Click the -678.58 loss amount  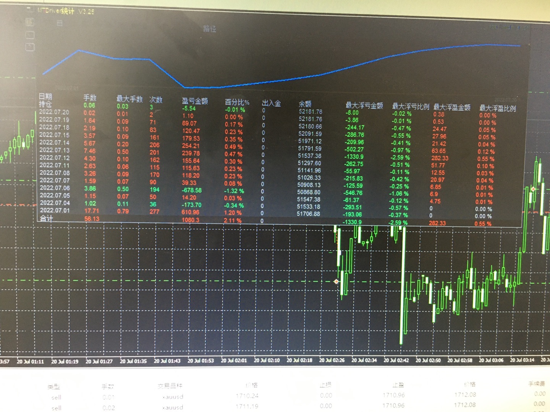pyautogui.click(x=192, y=190)
